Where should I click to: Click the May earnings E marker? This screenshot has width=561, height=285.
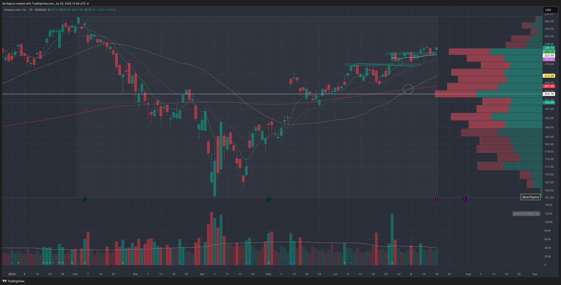(x=269, y=199)
